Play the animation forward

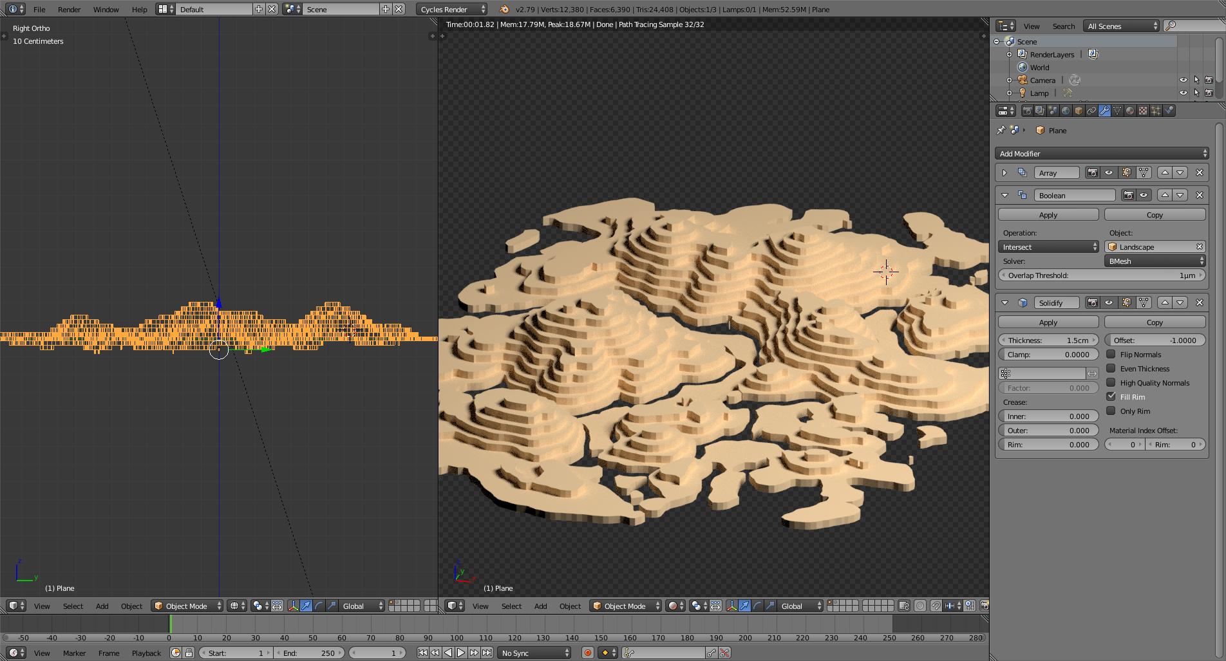(461, 653)
